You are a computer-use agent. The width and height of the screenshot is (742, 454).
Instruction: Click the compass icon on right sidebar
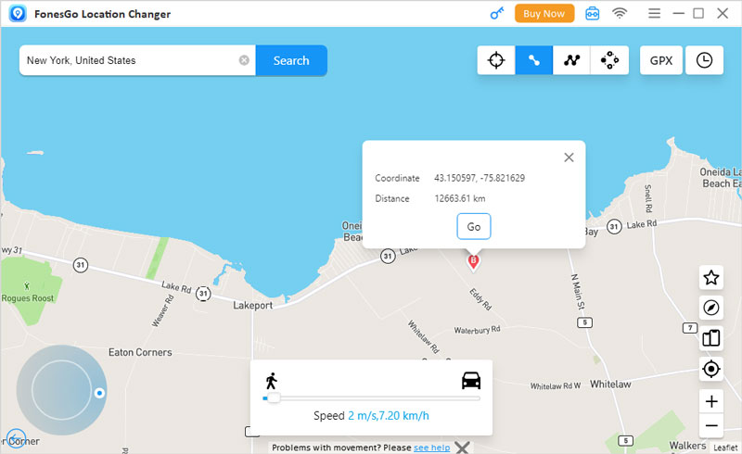[x=711, y=308]
